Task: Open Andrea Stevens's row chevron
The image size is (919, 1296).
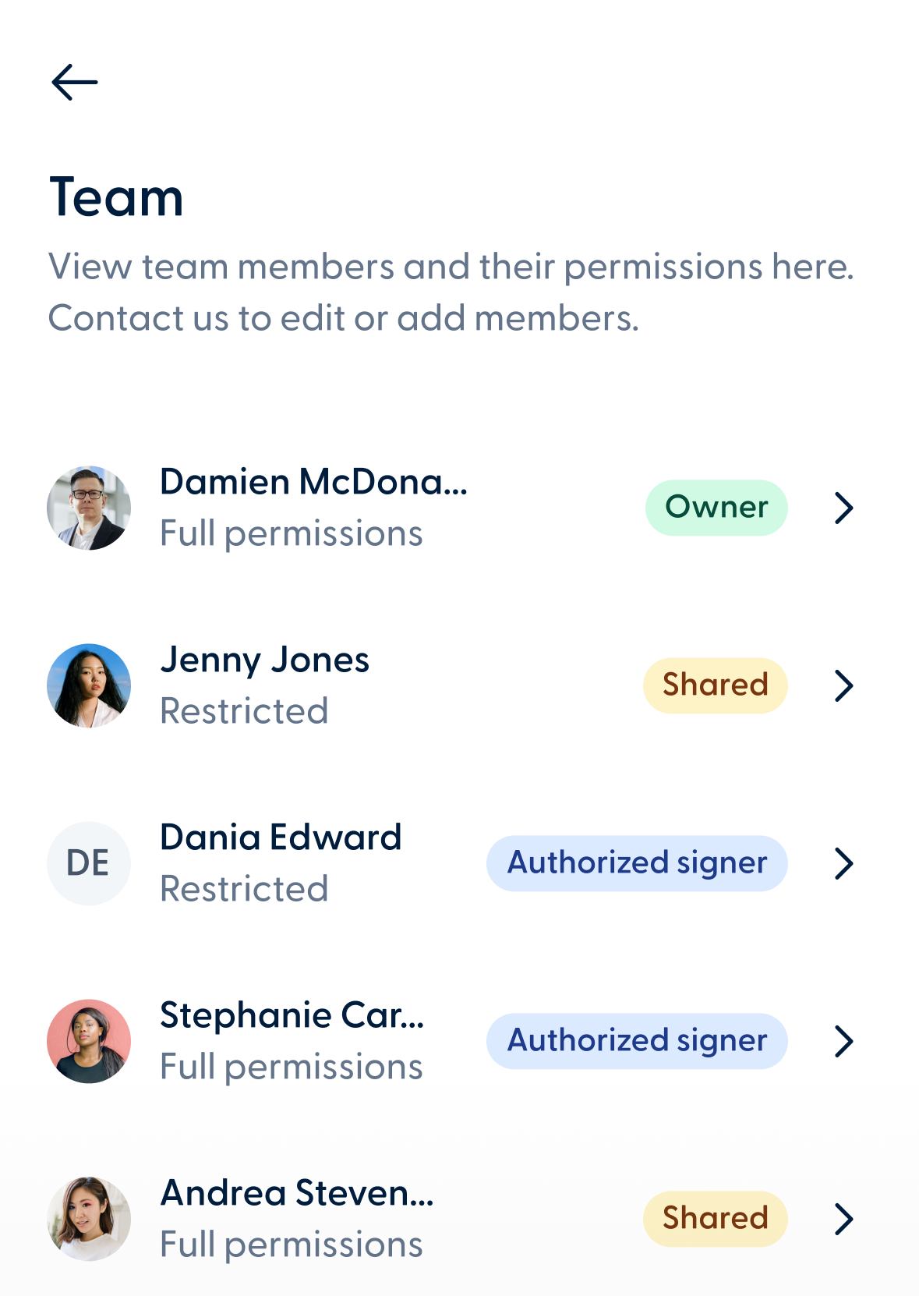Action: coord(843,1219)
